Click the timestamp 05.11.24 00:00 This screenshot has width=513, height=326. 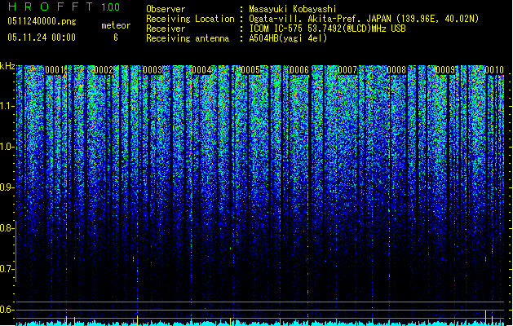[x=42, y=37]
